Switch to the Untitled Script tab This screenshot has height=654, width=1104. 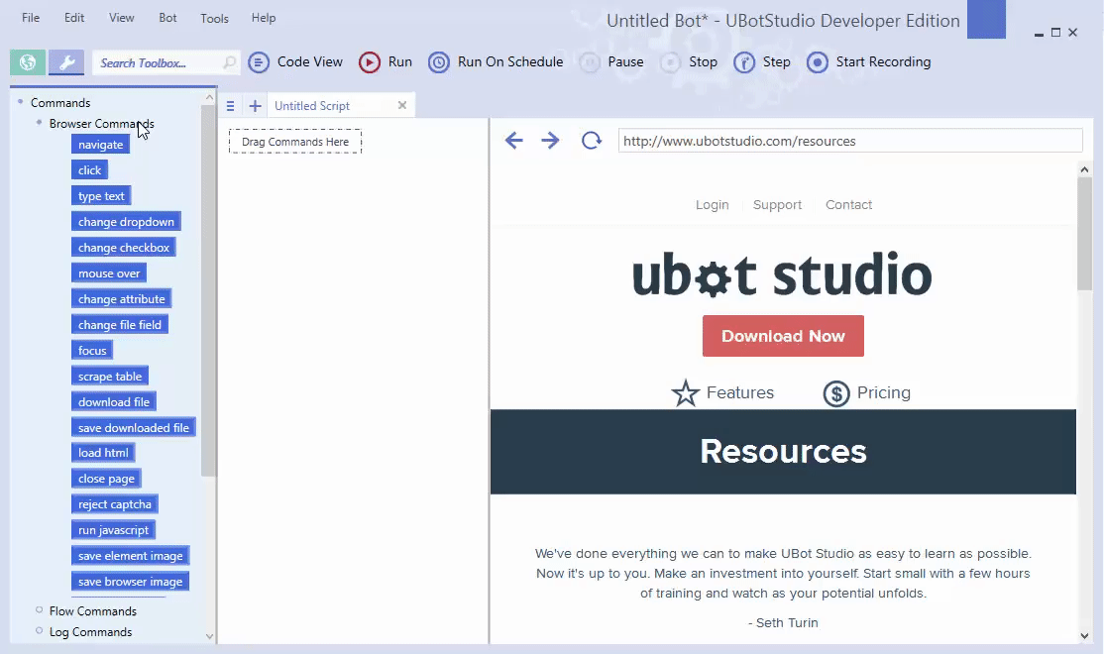tap(312, 106)
